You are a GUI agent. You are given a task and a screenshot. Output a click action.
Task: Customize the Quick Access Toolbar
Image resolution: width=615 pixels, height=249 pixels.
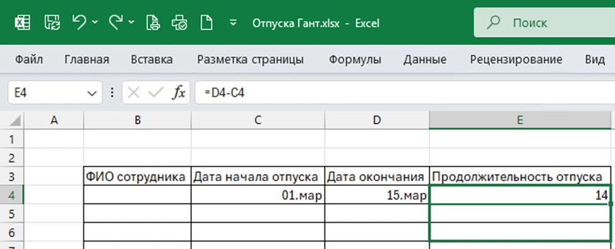point(233,23)
